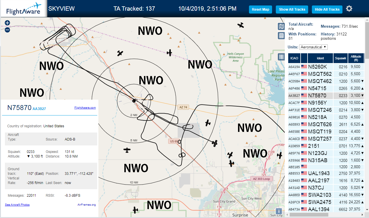Open the settings gear icon

(x=349, y=9)
